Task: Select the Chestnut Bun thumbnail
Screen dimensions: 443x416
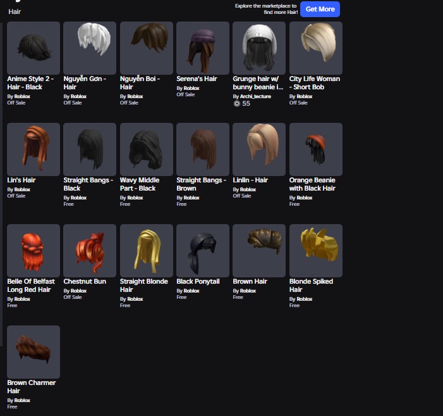Action: [x=90, y=251]
